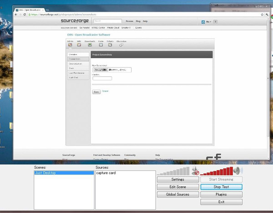Screen dimensions: 273x213
Task: Click Stop Test to end the preview
Action: 221,187
